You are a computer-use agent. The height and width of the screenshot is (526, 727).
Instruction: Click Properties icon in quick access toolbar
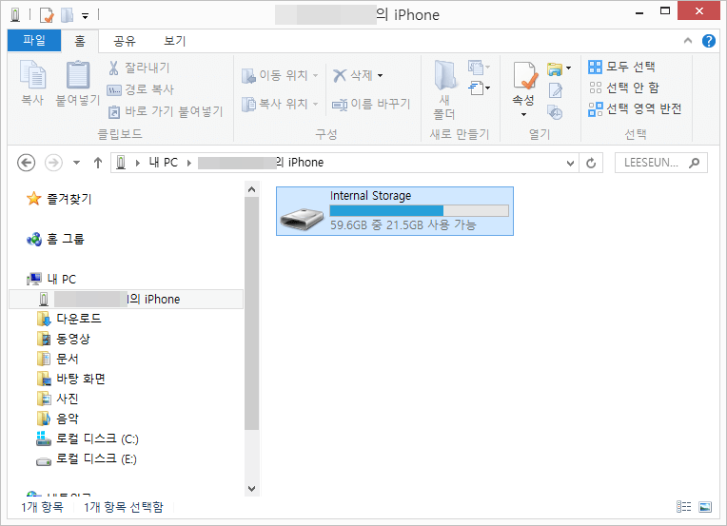click(47, 15)
